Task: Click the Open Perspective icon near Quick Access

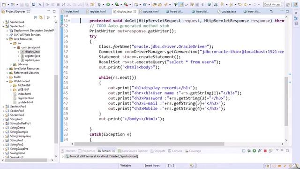Action: click(x=288, y=5)
